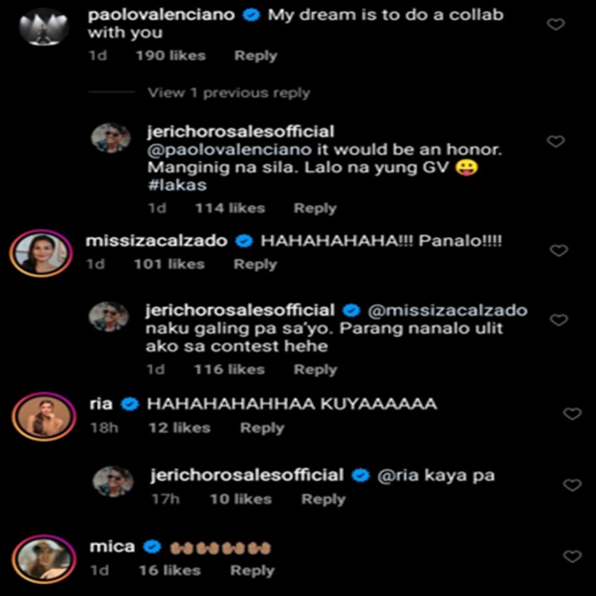Reply to ria's comment
This screenshot has height=596, width=596.
261,428
